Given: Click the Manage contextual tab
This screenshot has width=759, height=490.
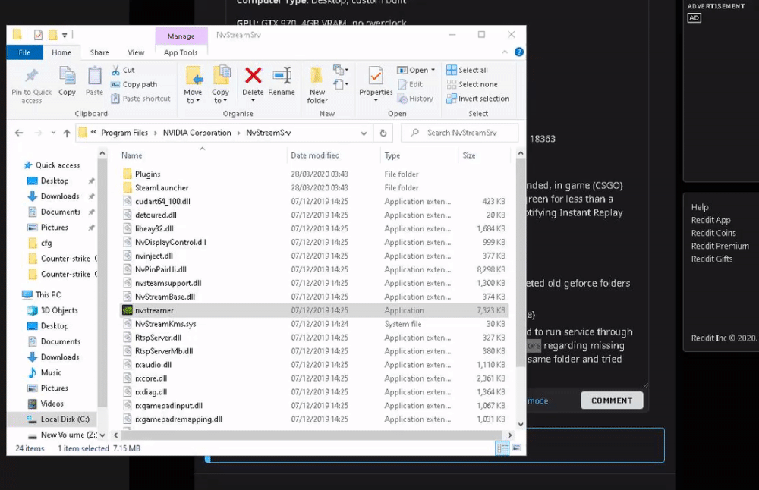Looking at the screenshot, I should (181, 36).
